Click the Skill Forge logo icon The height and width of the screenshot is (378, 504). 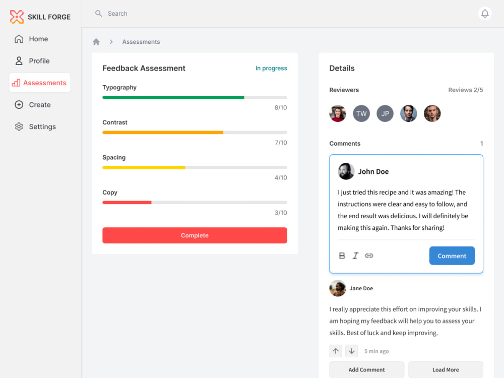[17, 17]
